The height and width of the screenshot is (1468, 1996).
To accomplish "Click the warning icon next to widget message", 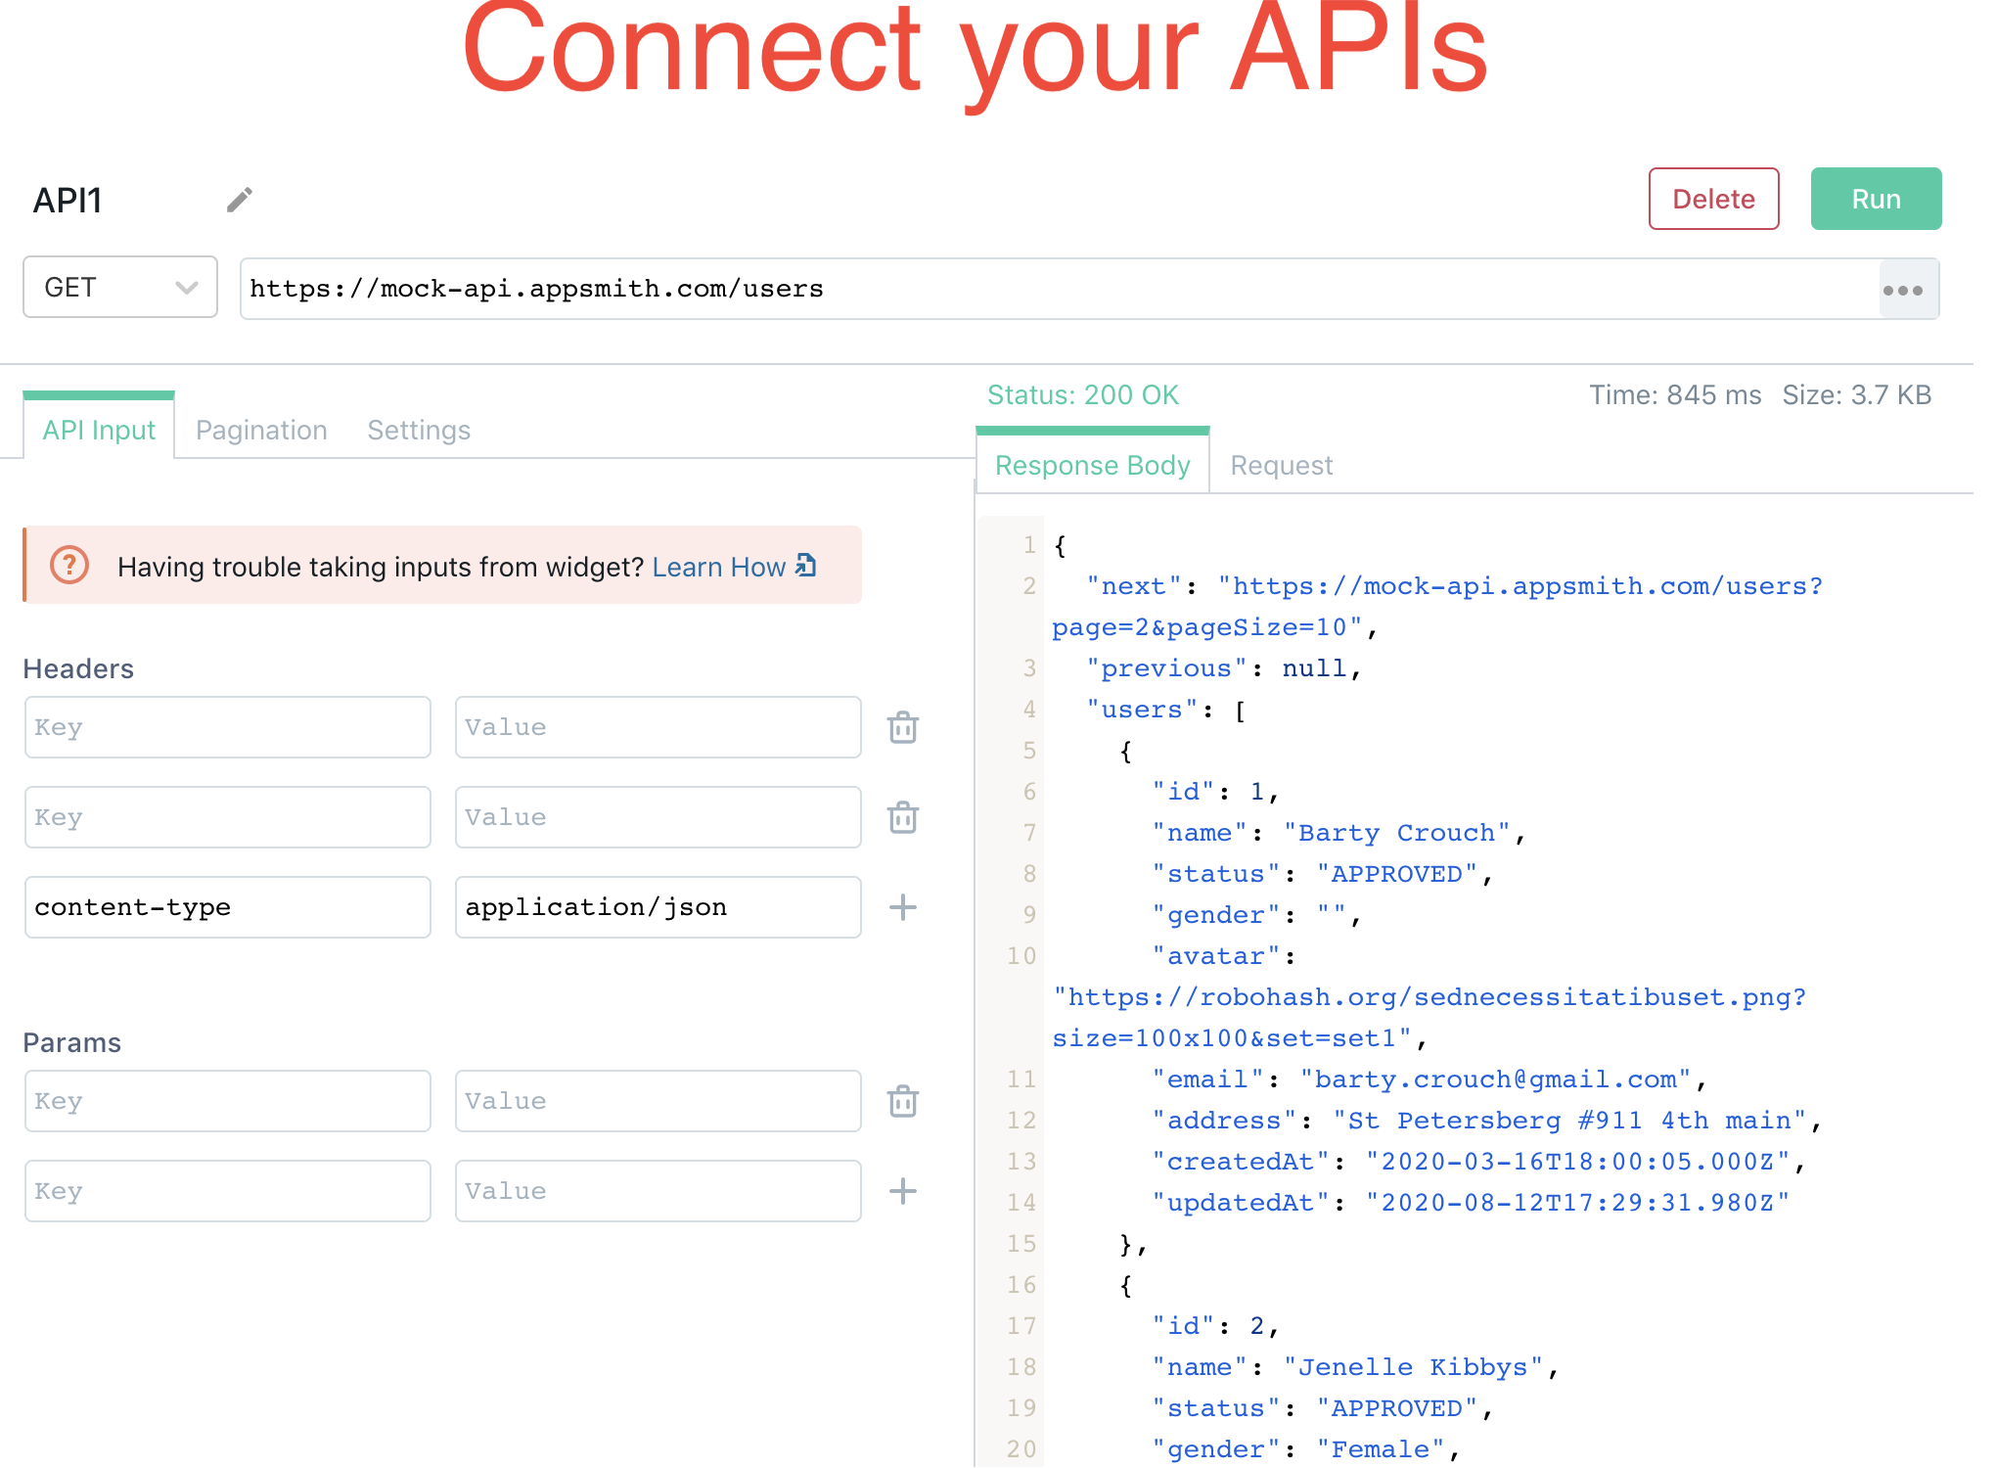I will tap(68, 566).
